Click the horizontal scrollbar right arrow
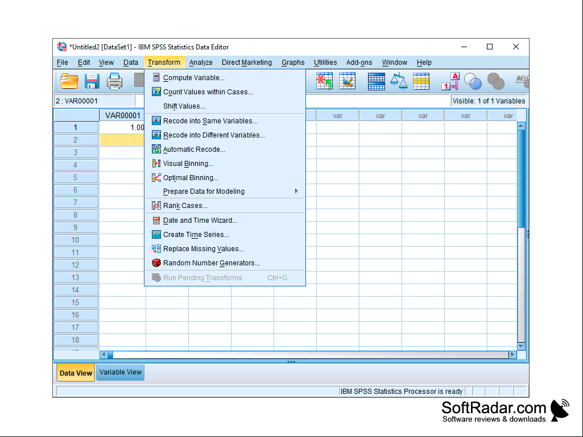Viewport: 583px width, 437px height. (512, 355)
